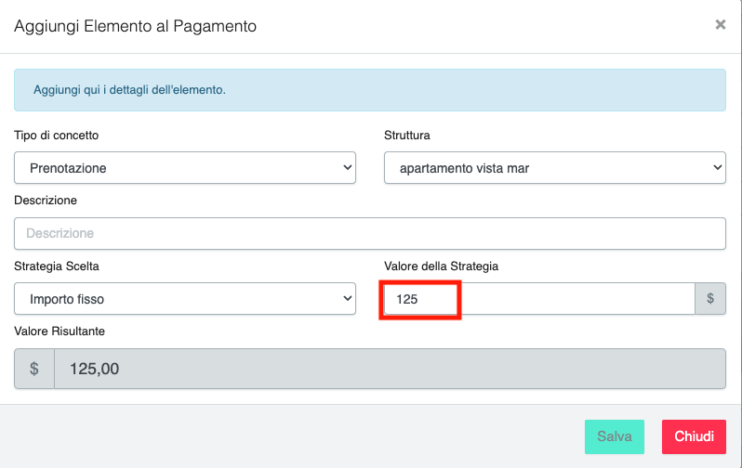Click the chevron arrow on the Prenotazione select
The width and height of the screenshot is (742, 468).
click(347, 168)
